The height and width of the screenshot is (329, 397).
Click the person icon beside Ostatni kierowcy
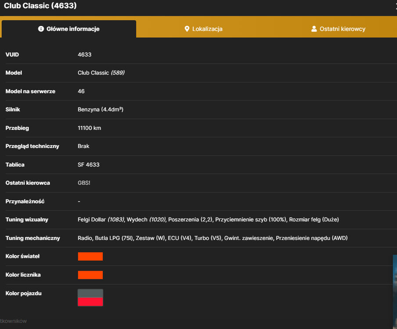coord(314,29)
